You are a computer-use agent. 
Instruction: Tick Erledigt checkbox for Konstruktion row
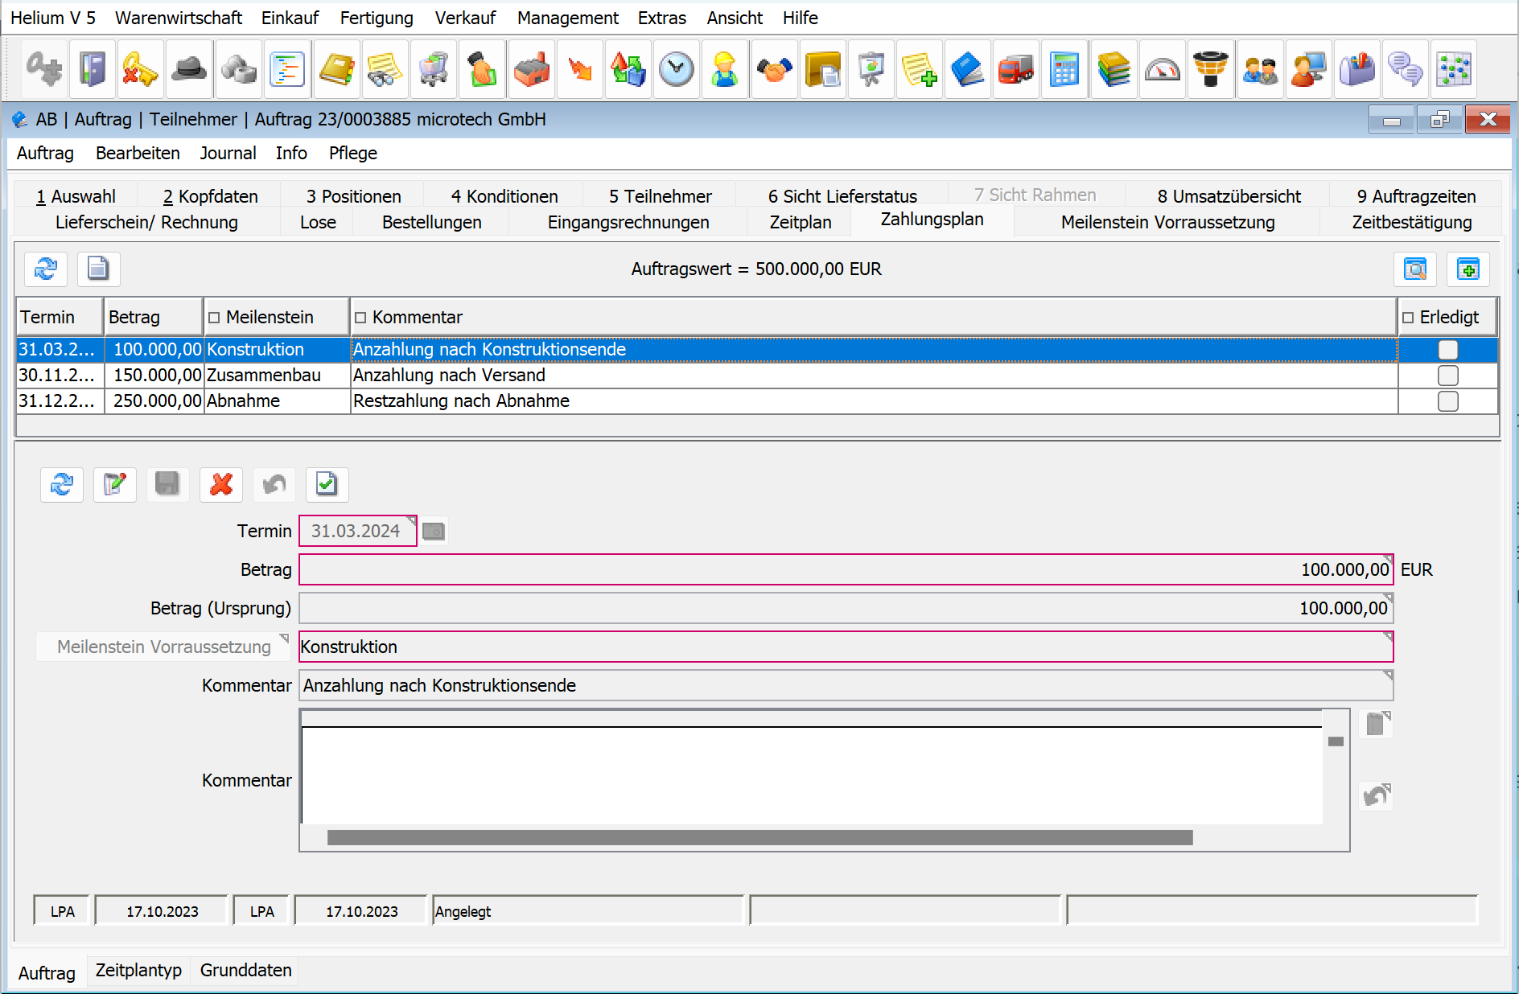[1447, 350]
